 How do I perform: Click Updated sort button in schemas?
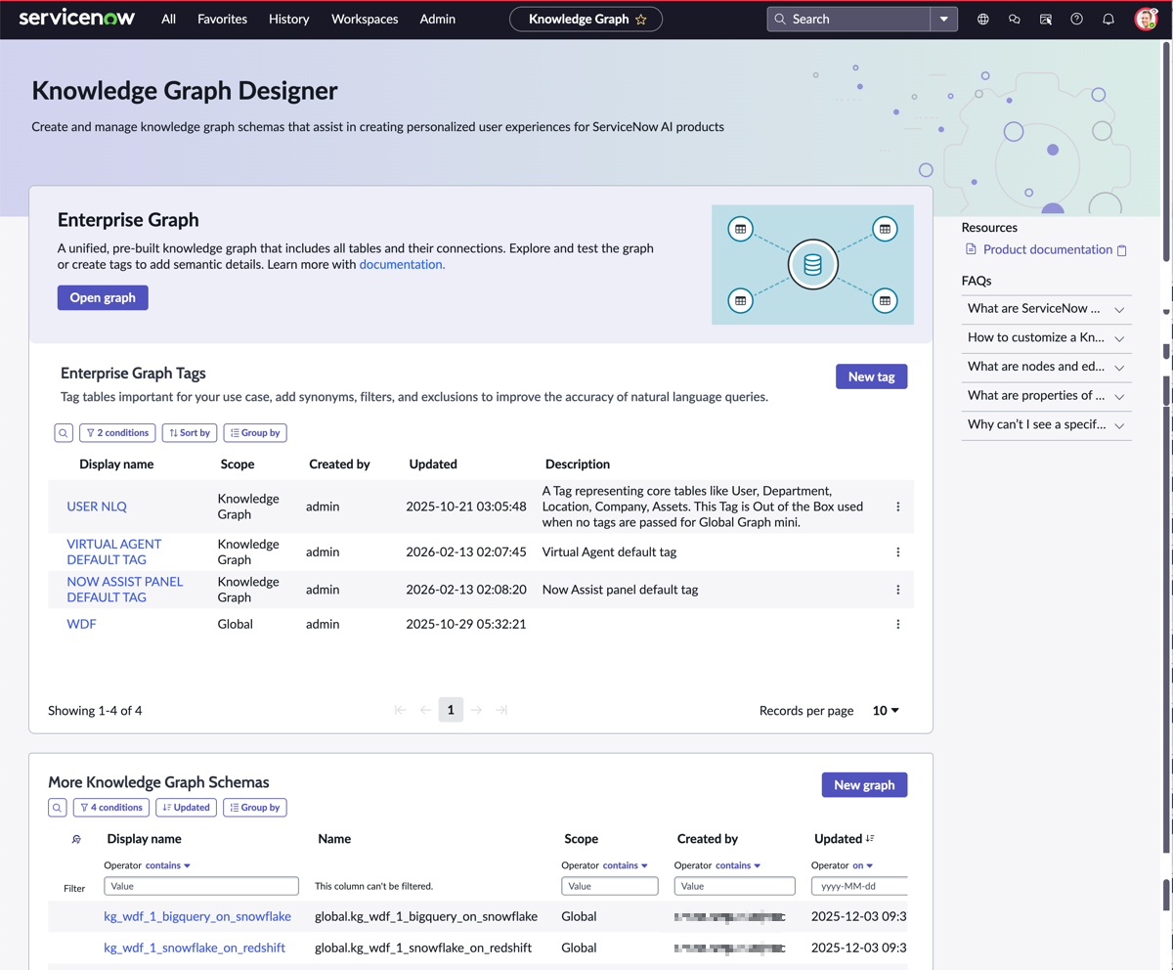pos(186,808)
